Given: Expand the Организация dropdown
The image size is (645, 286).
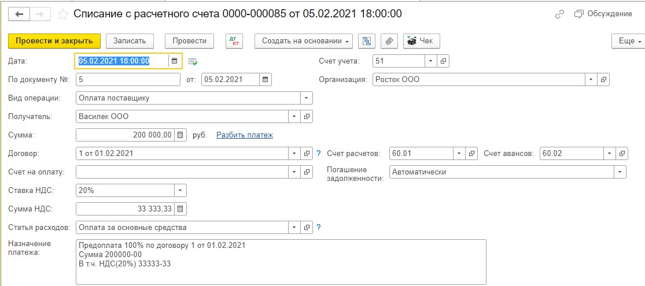Looking at the screenshot, I should tap(591, 79).
